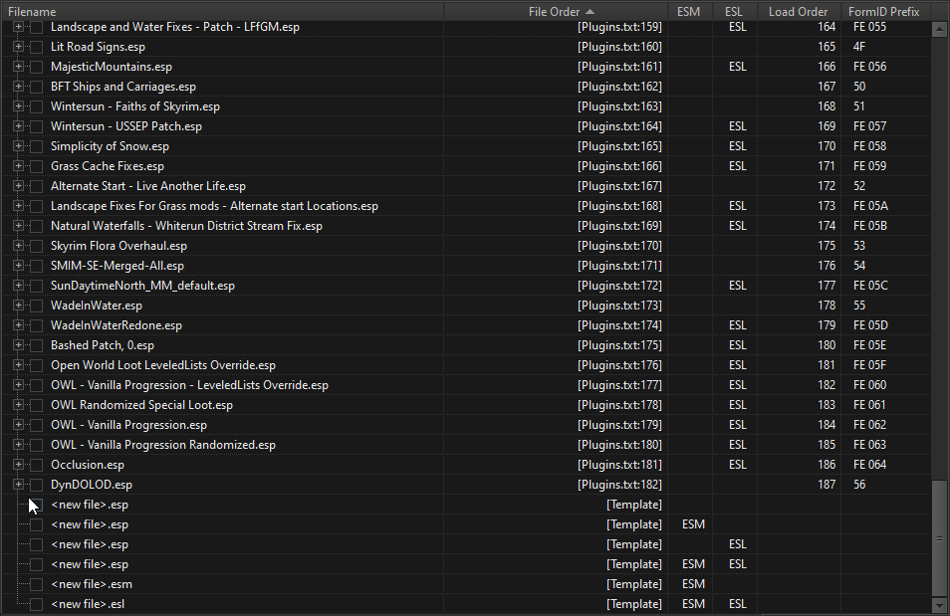The width and height of the screenshot is (950, 616).
Task: Sort plugins by the ESL column header
Action: [734, 12]
